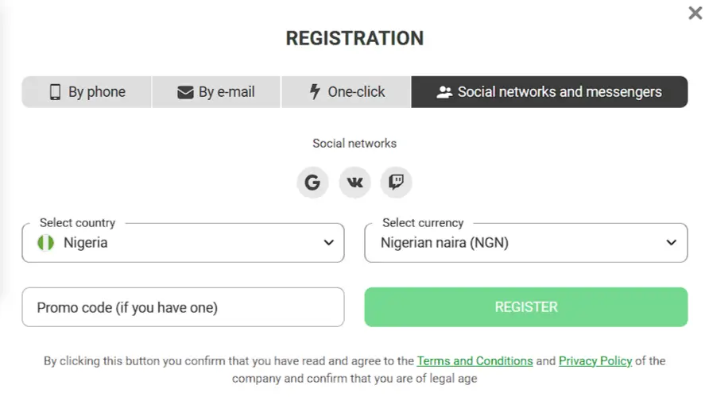Click the phone icon in the first tab
Viewport: 709px width, 416px height.
[x=55, y=92]
